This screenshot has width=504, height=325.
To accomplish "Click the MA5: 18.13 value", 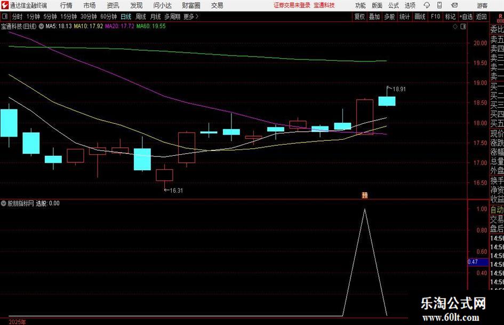I will pyautogui.click(x=59, y=26).
